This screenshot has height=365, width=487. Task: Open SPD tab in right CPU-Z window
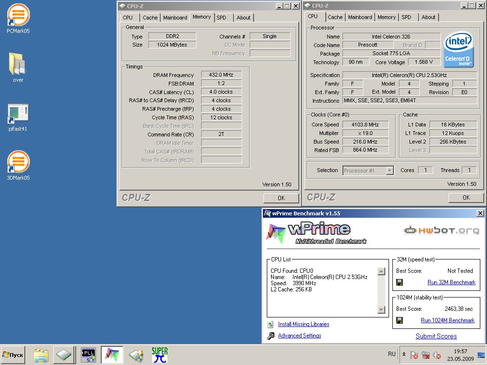[406, 18]
